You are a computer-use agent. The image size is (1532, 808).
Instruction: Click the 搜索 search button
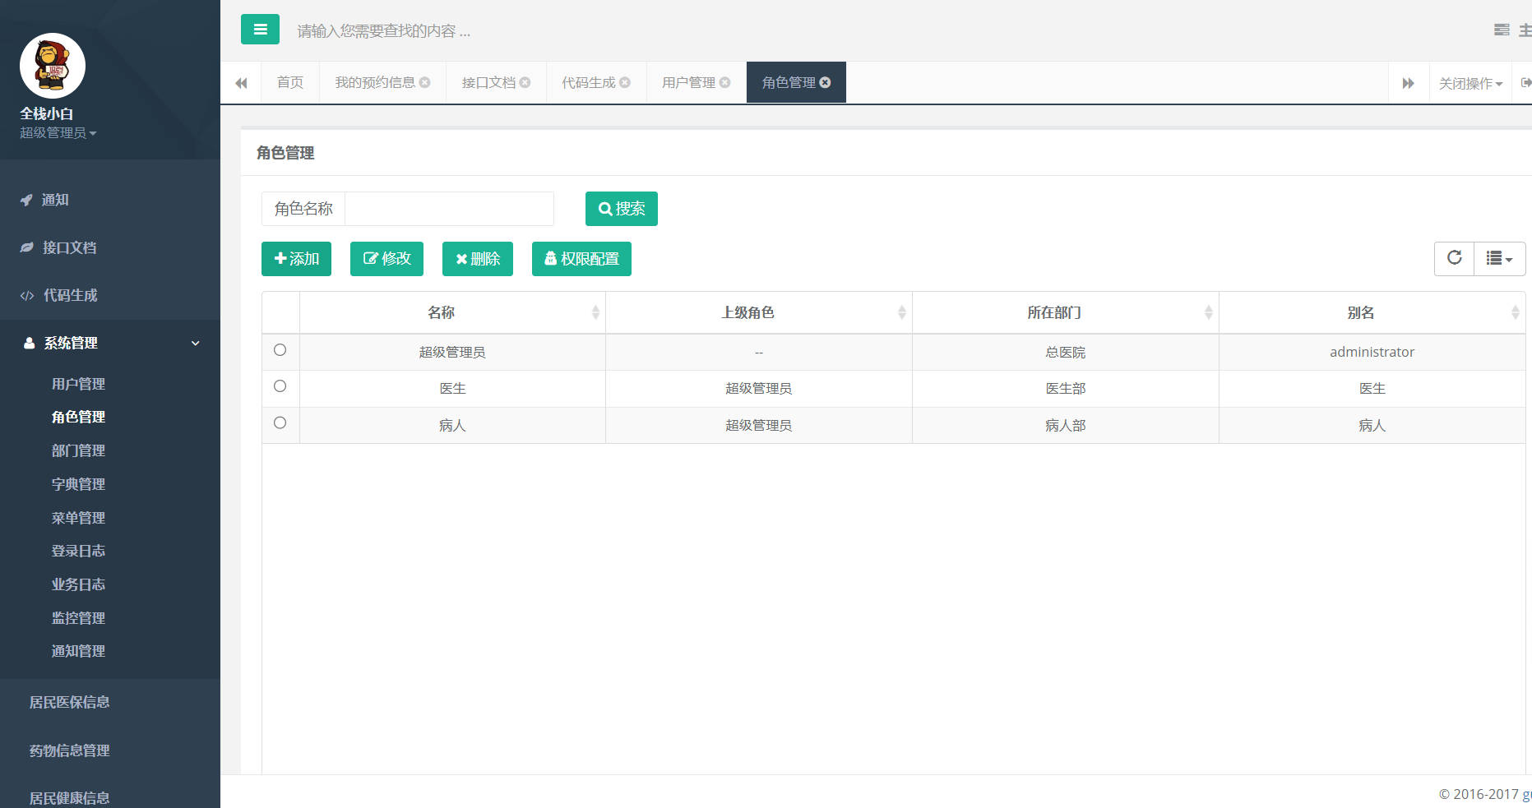[622, 209]
